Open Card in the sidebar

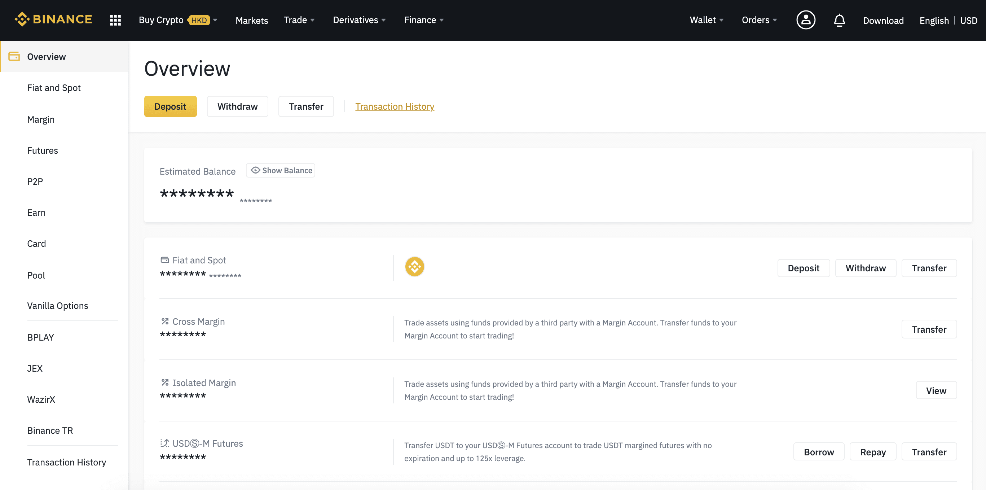coord(36,244)
